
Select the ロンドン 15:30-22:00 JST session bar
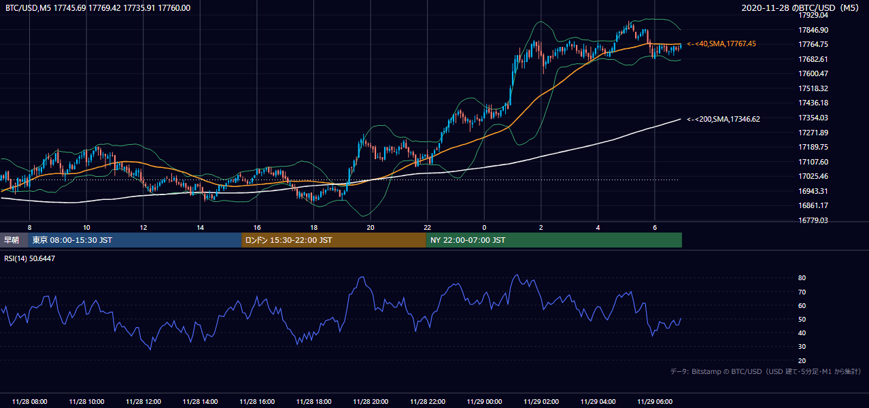click(334, 240)
